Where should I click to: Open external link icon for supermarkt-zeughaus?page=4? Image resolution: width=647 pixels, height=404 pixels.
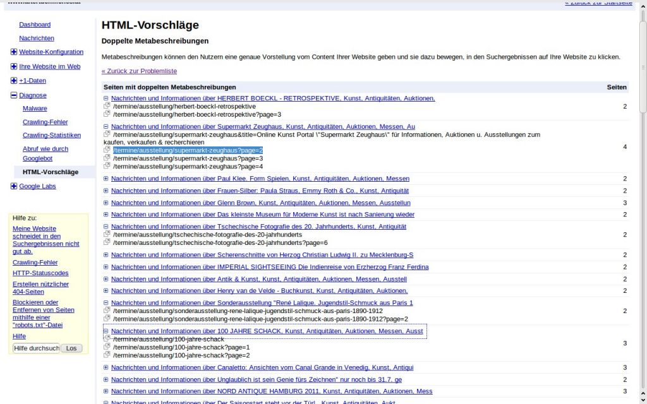coord(107,166)
